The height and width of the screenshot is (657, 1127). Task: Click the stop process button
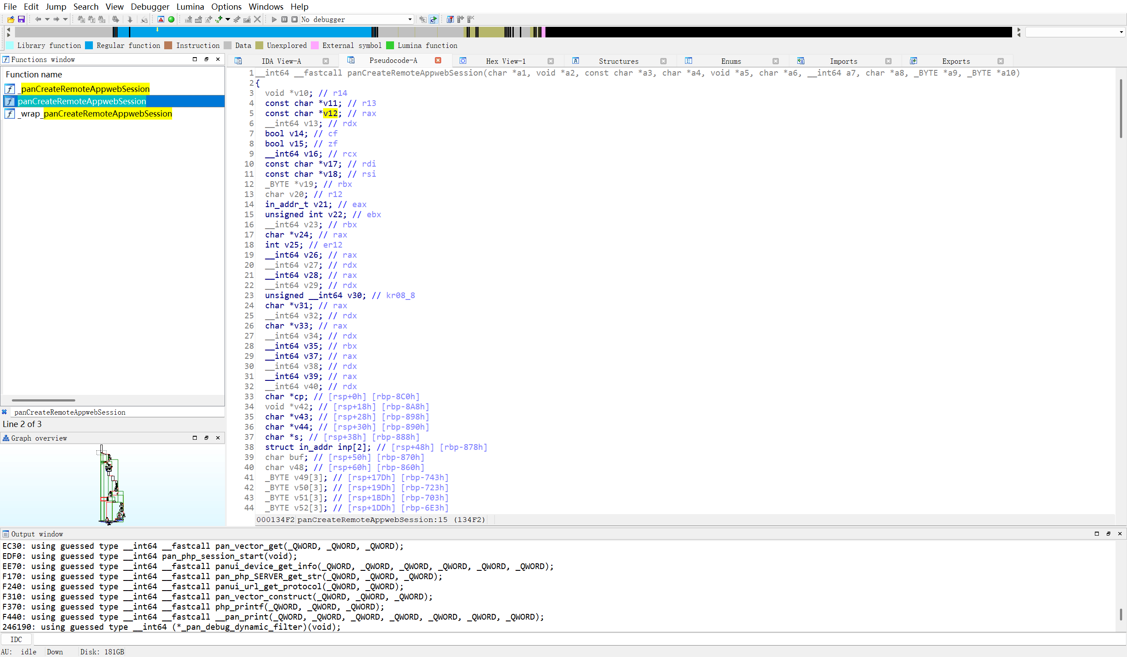(294, 19)
